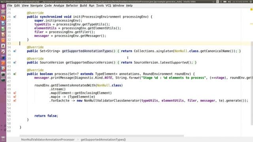The width and height of the screenshot is (253, 142).
Task: Click the yellow inspection status indicator
Action: click(x=251, y=9)
